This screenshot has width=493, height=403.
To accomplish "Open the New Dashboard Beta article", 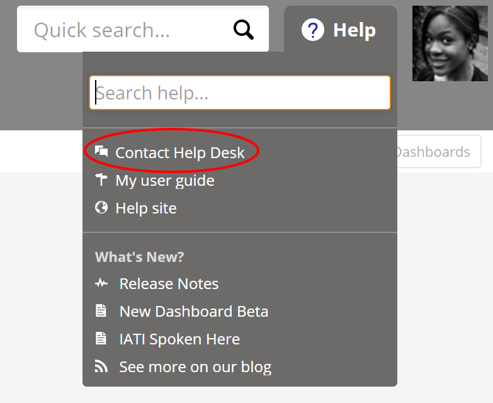I will [194, 312].
